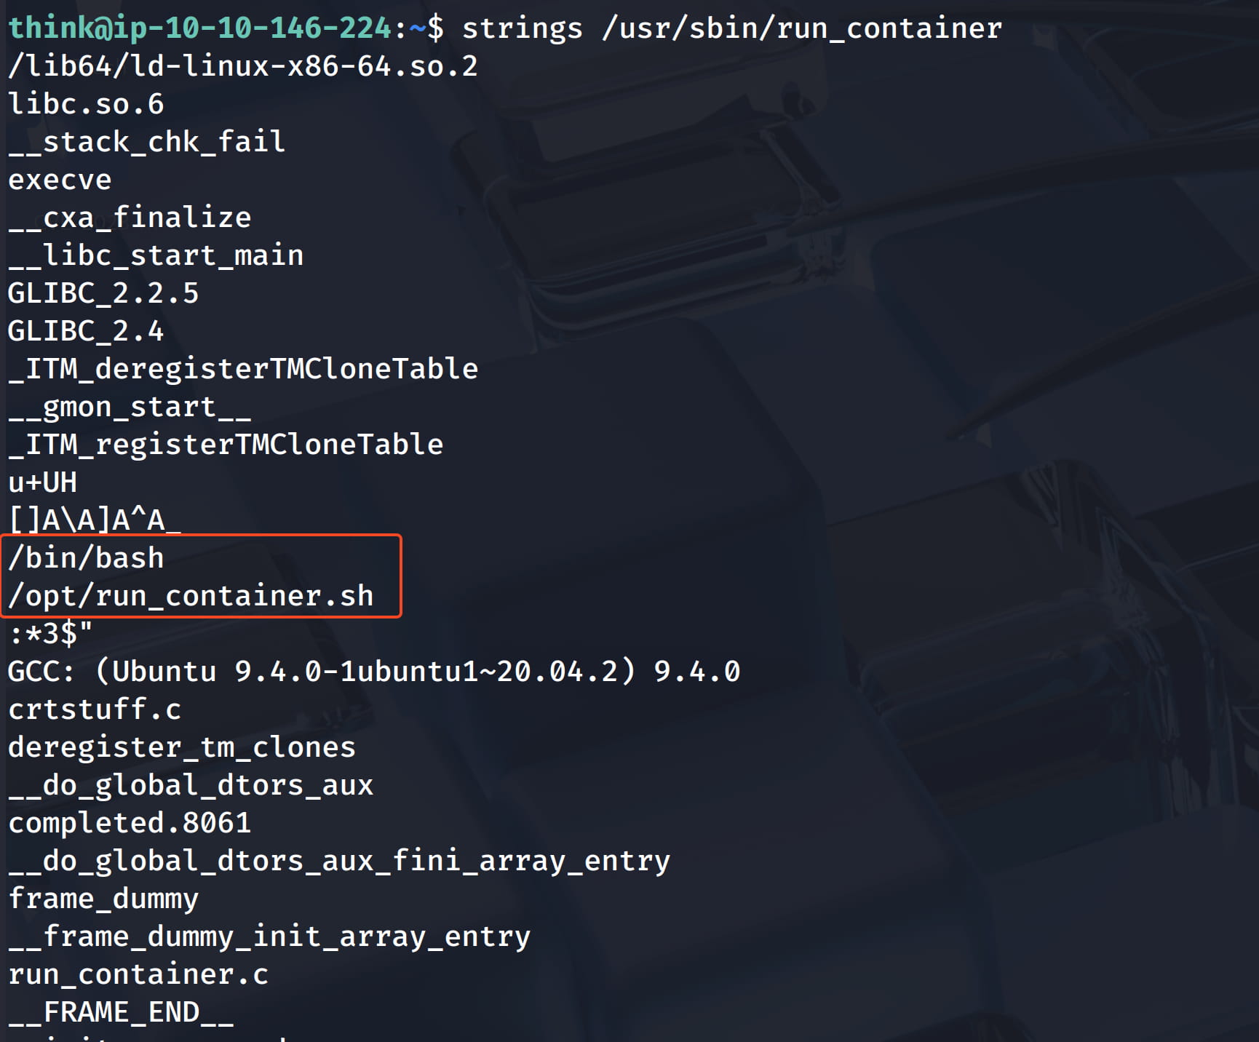
Task: Click the _ITM_deregisterTMCloneTable line
Action: pos(242,369)
